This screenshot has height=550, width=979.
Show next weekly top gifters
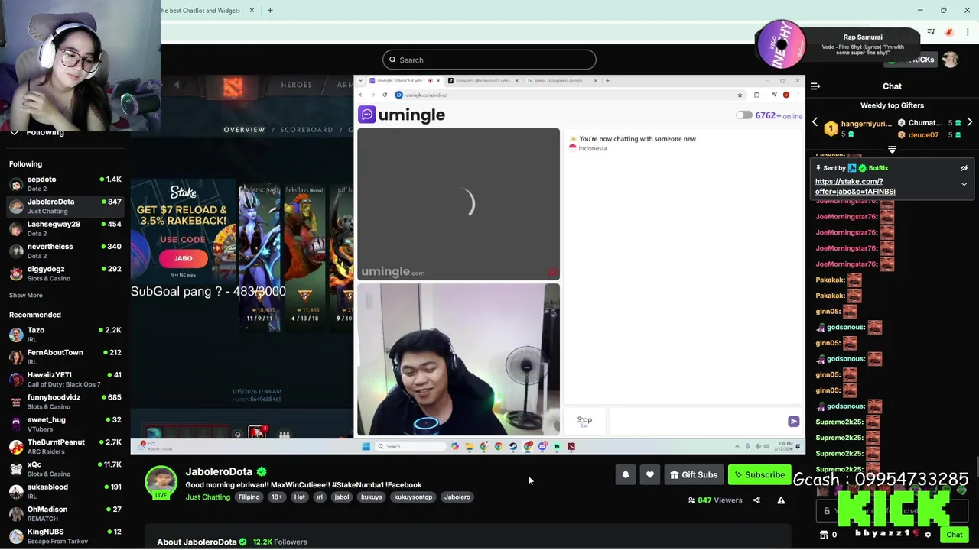[x=969, y=122]
